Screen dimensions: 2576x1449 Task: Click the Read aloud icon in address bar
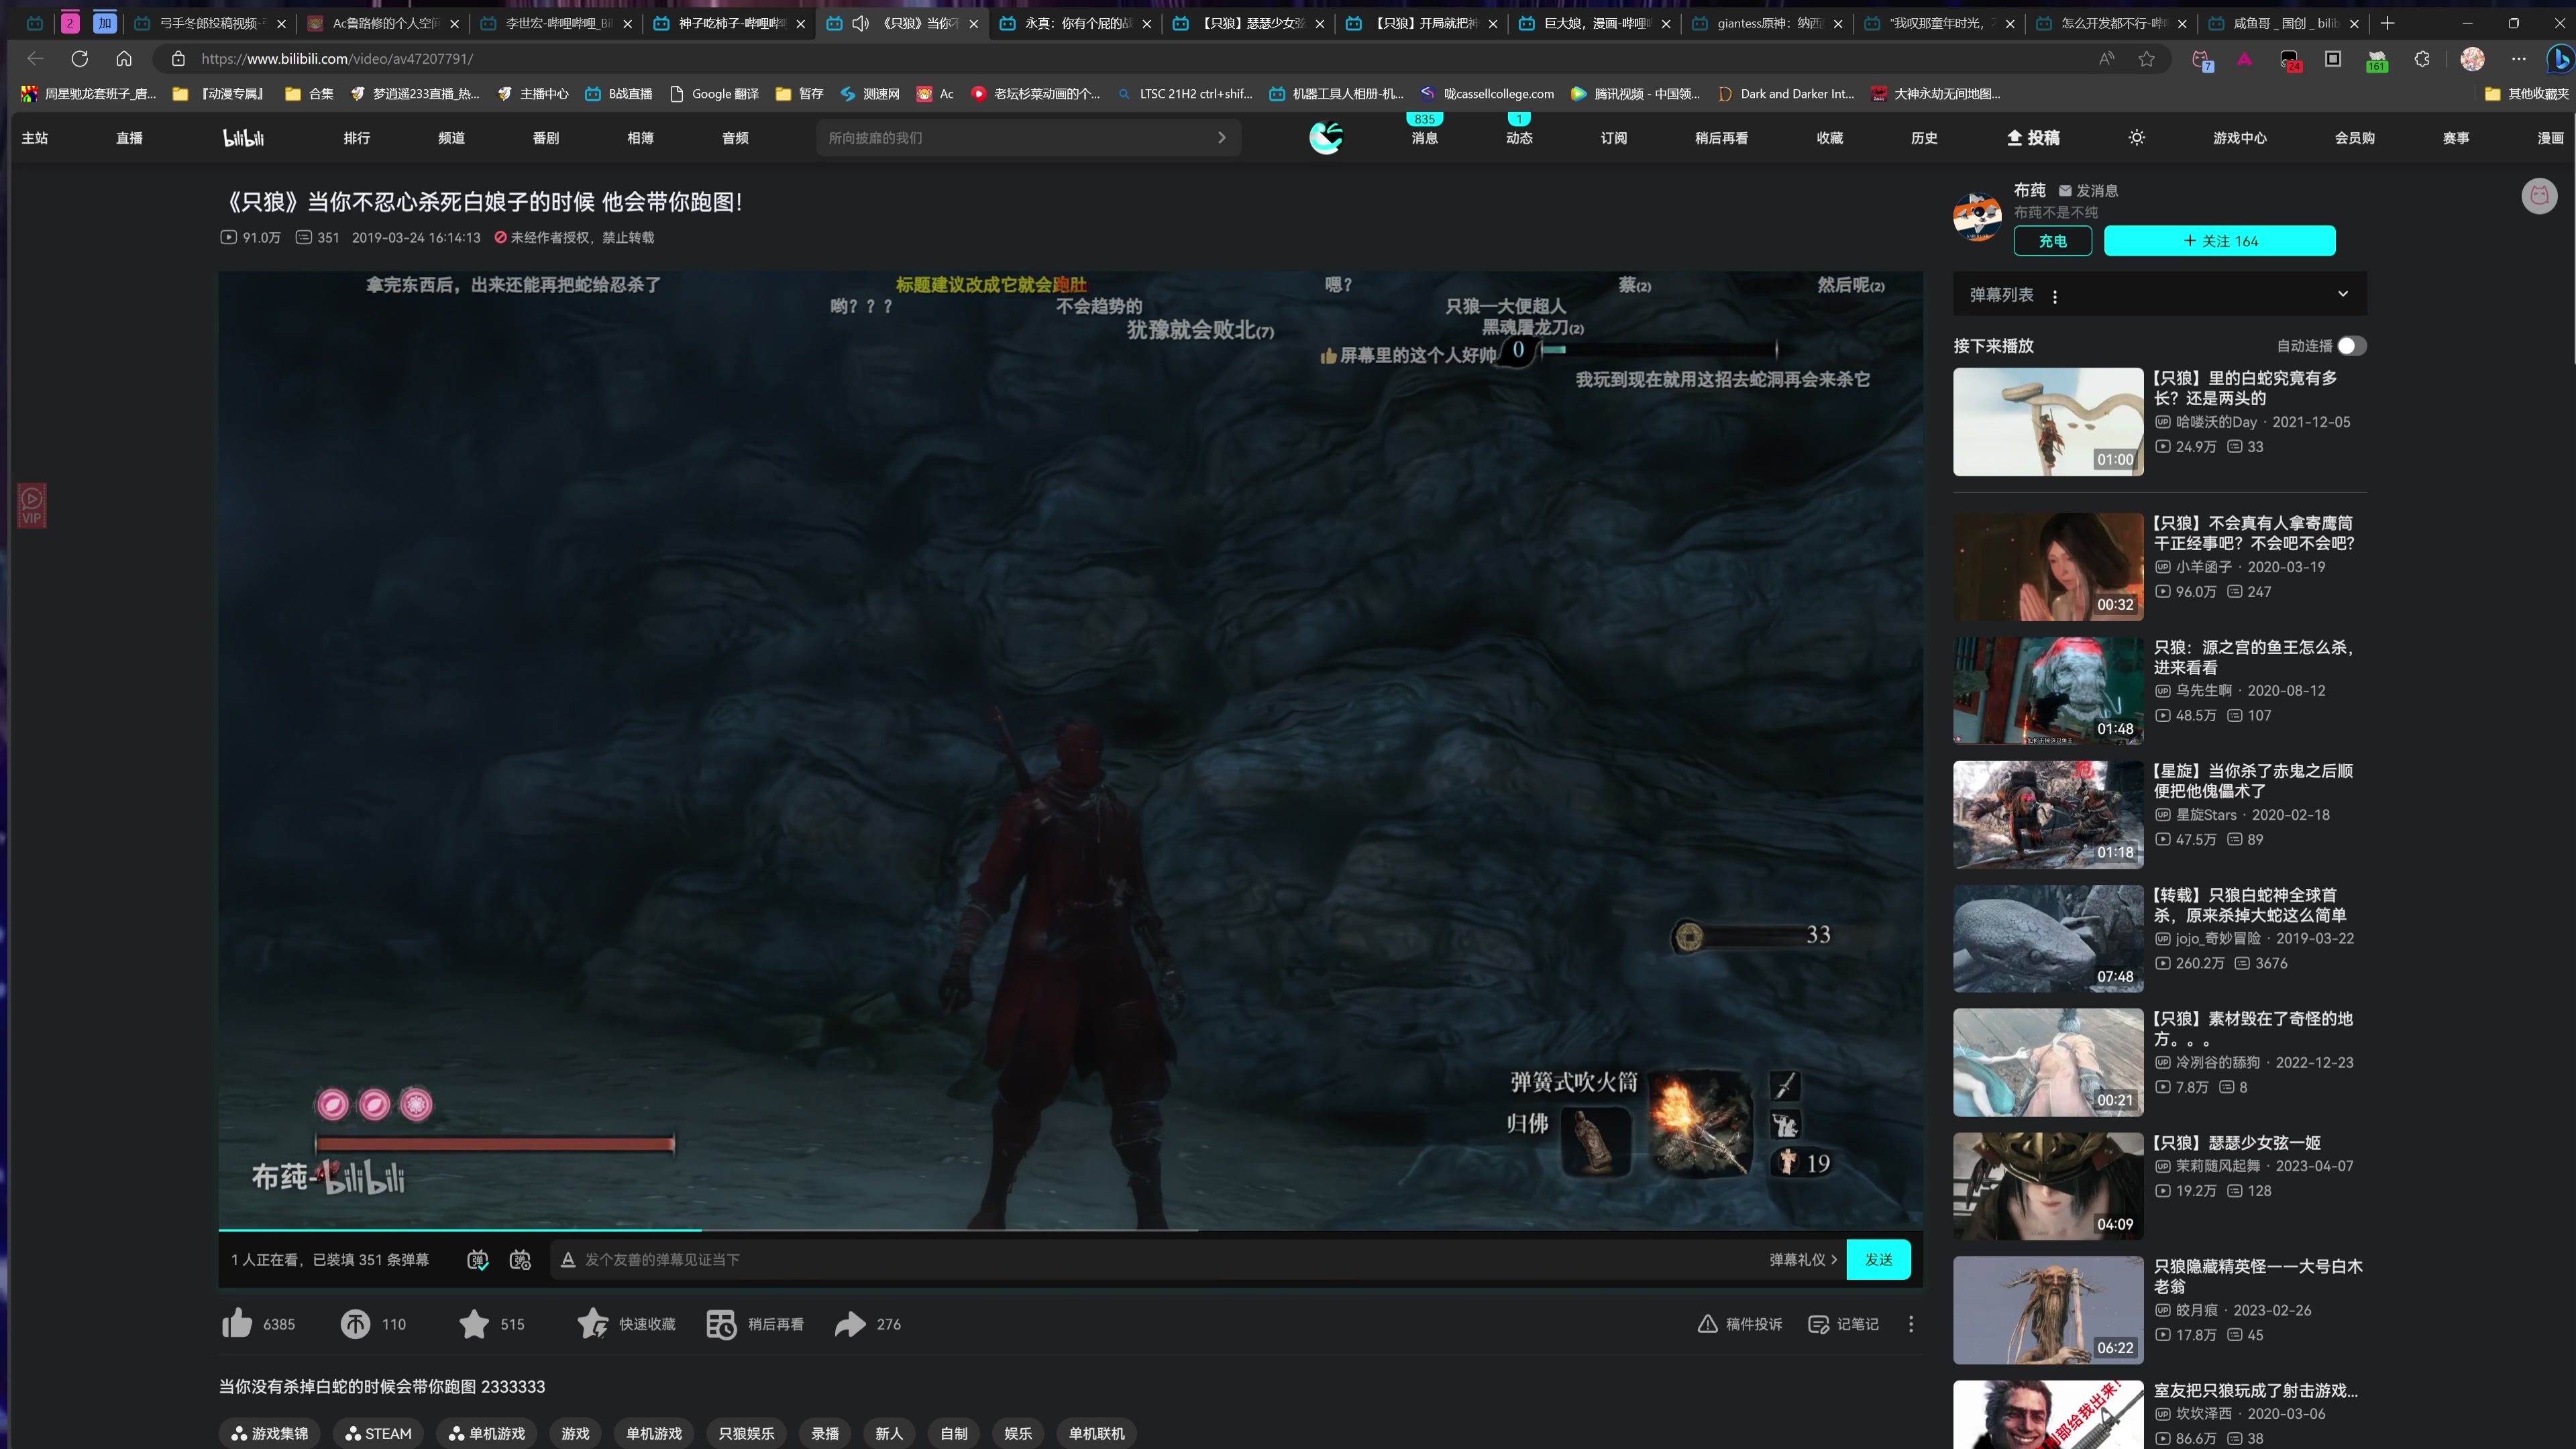pos(2106,59)
